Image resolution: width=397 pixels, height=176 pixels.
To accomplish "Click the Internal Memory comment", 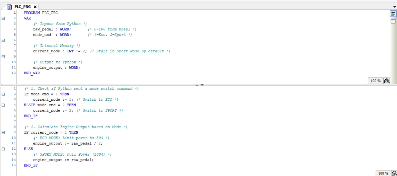I will pyautogui.click(x=57, y=46).
